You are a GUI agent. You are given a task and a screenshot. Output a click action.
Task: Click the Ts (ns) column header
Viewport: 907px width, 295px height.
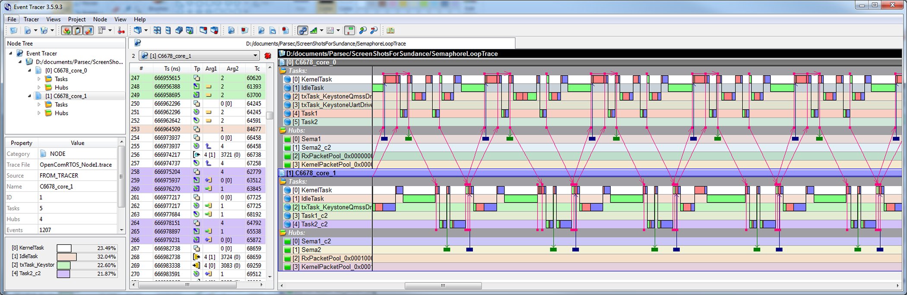tap(172, 69)
